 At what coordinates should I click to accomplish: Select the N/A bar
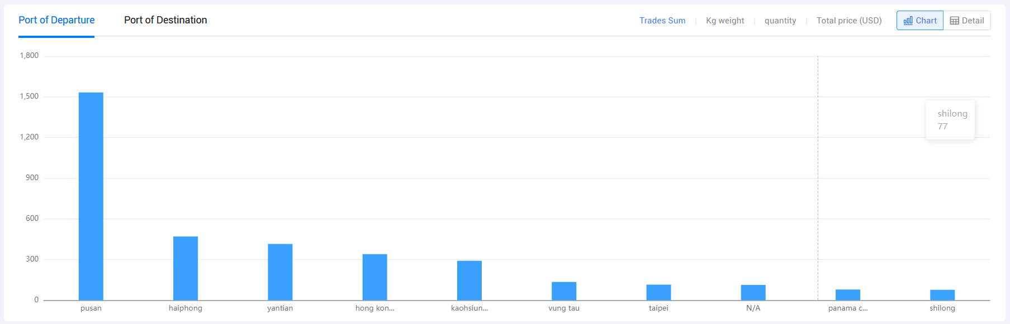(x=753, y=293)
